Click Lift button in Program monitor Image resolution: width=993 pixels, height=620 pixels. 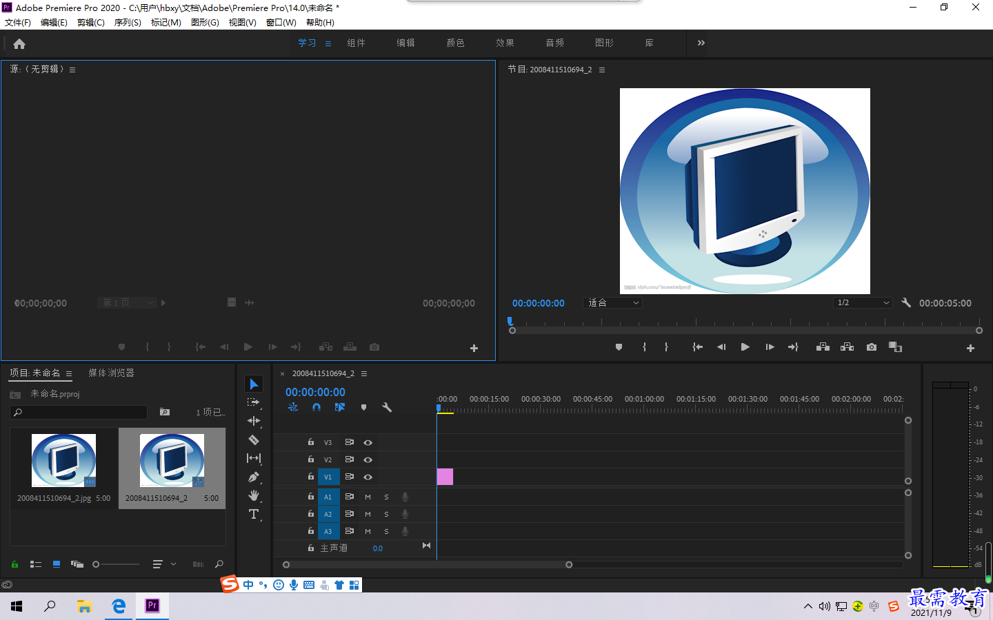click(823, 347)
